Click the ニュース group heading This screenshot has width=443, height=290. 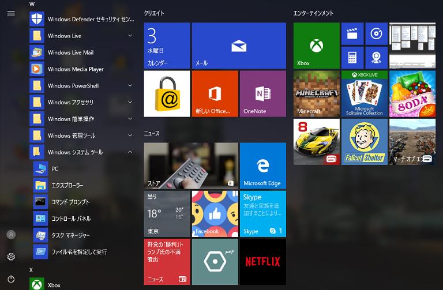pos(152,133)
